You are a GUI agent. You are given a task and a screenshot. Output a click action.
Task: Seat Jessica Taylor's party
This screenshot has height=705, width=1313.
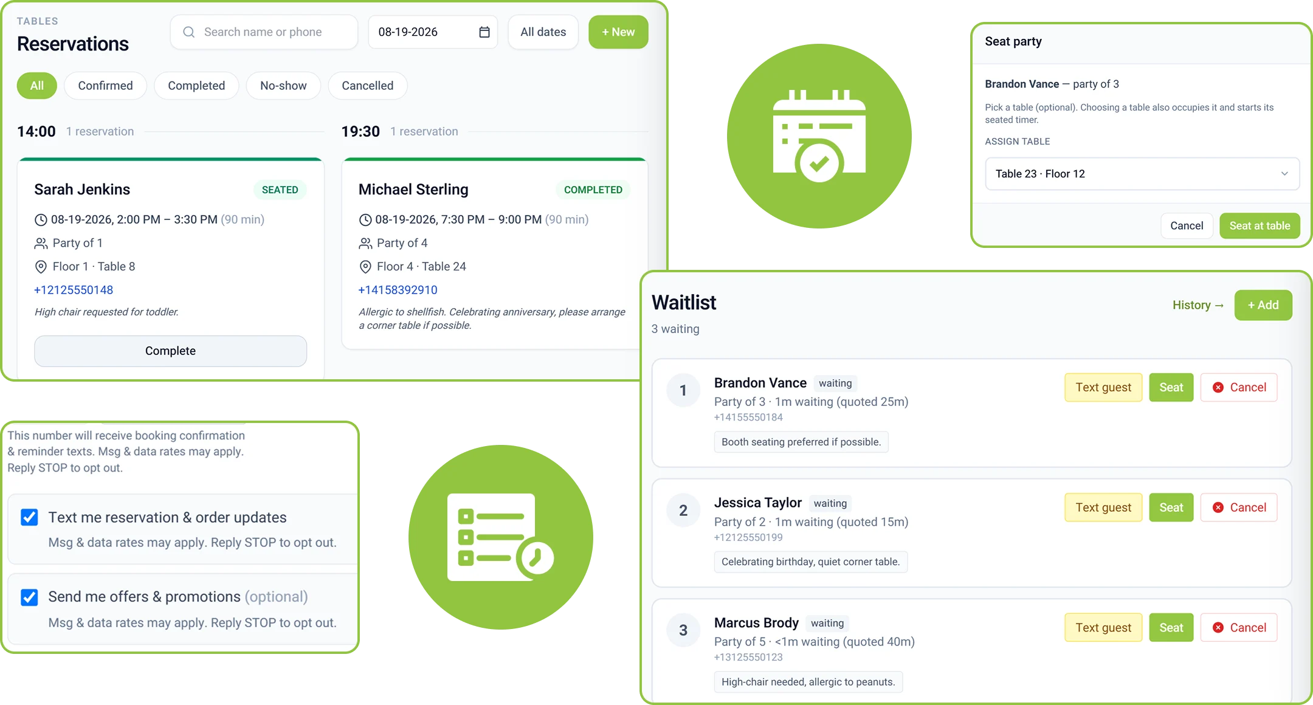(1171, 507)
